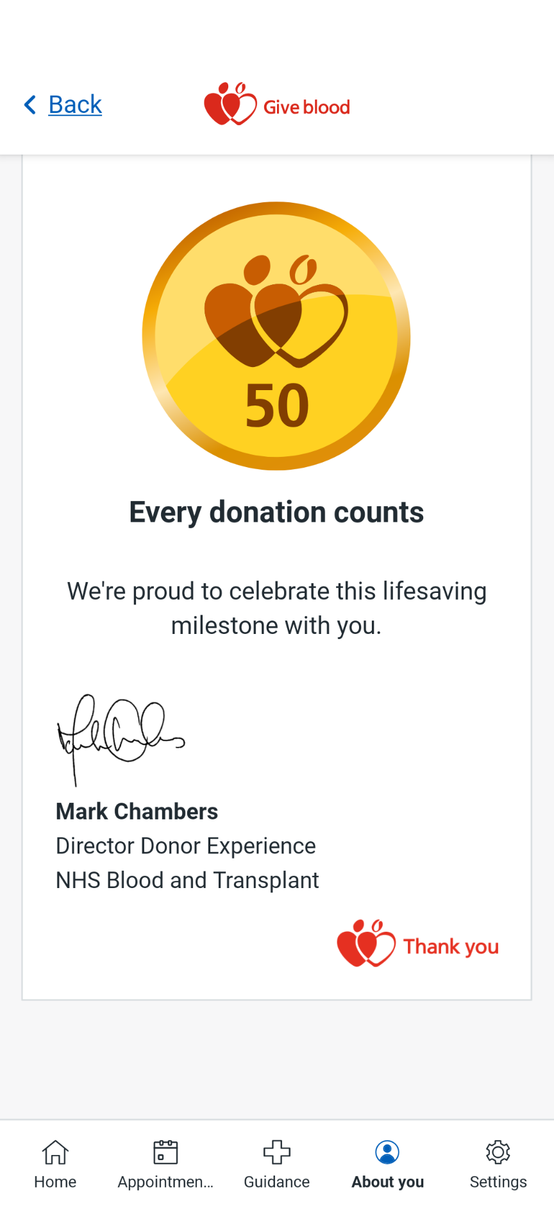The image size is (554, 1232).
Task: Tap the Give blood header text
Action: point(306,107)
